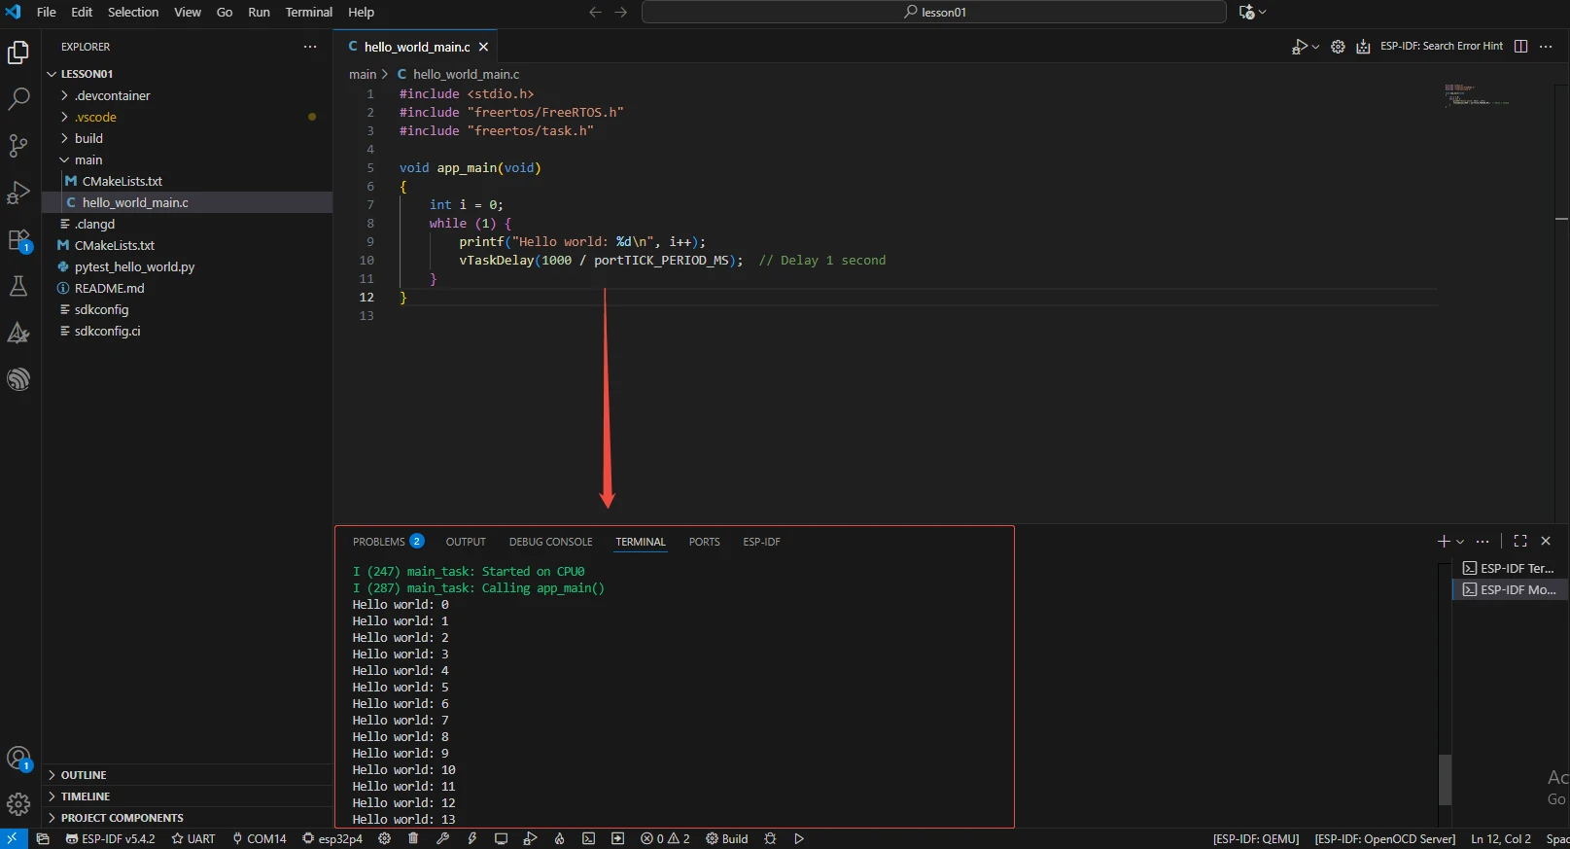Maximize the terminal panel size
Screen dimensions: 1570x849
1520,542
